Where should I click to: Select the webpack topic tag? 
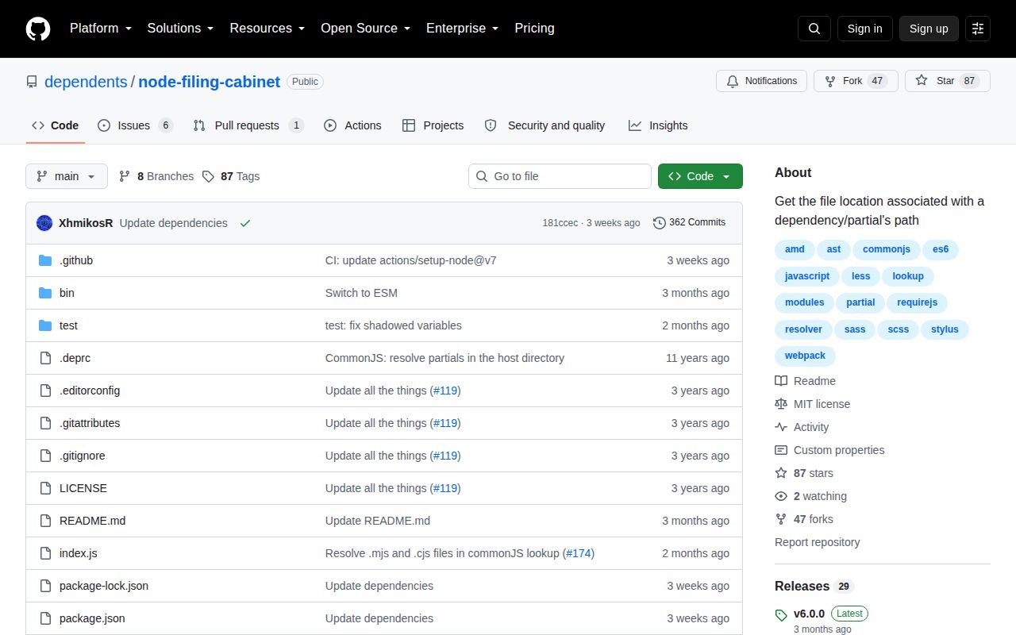[805, 356]
